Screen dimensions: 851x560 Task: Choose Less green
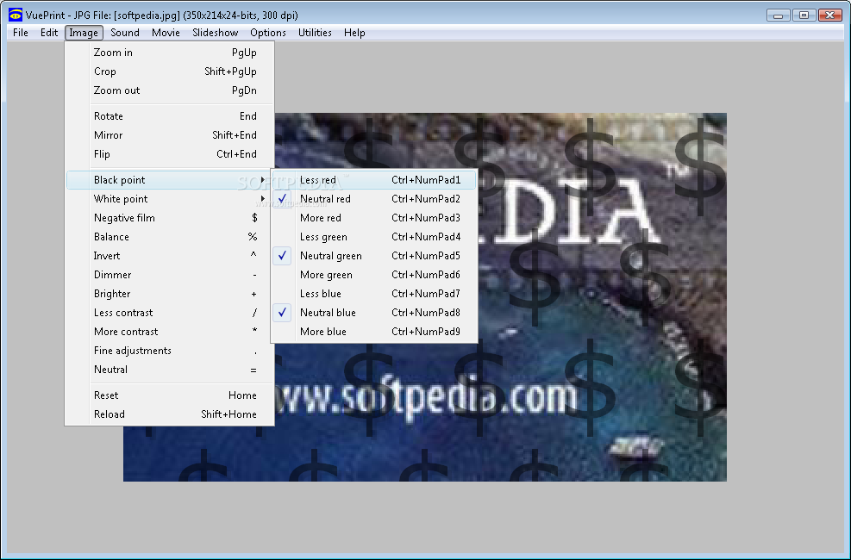pyautogui.click(x=374, y=237)
